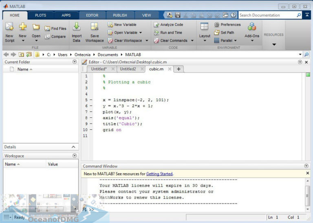The height and width of the screenshot is (223, 313).
Task: Go forward with the right arrow in address bar
Action: click(13, 55)
